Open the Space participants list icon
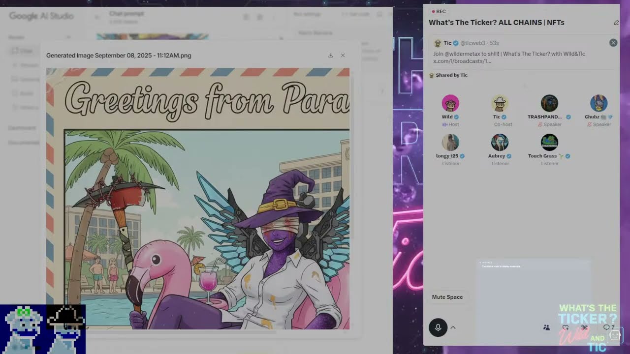 546,327
